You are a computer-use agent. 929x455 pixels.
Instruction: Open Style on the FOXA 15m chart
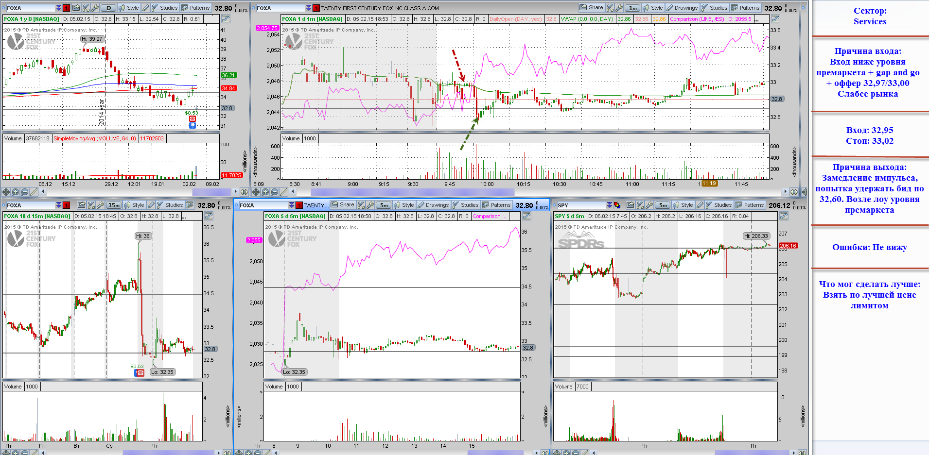tap(134, 205)
